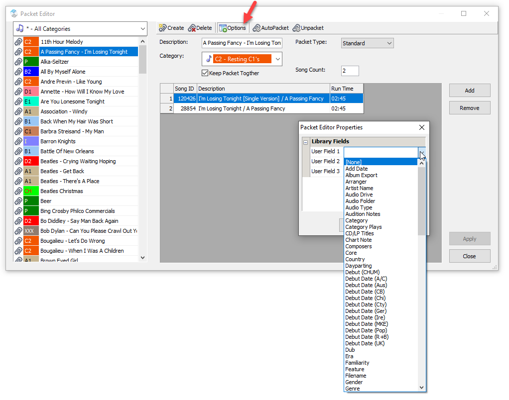Choose Genre in the field list
The height and width of the screenshot is (400, 509).
(352, 389)
